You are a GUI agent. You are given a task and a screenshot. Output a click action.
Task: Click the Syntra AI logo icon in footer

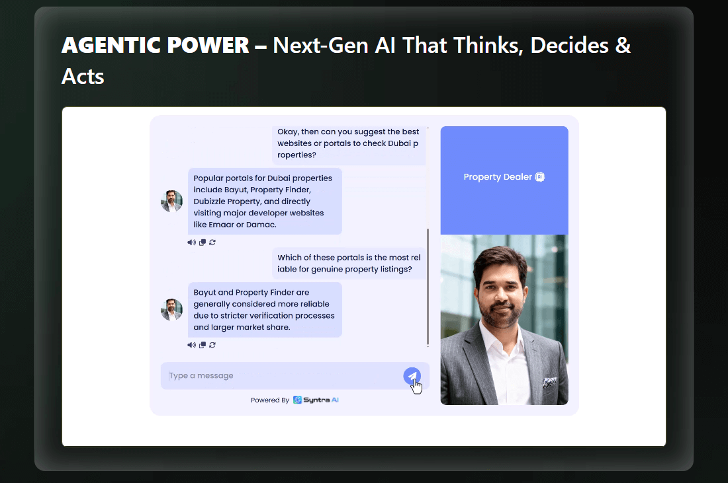point(298,400)
